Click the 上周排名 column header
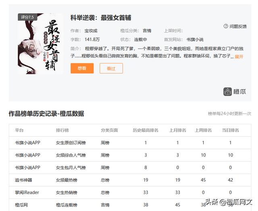 (203, 130)
